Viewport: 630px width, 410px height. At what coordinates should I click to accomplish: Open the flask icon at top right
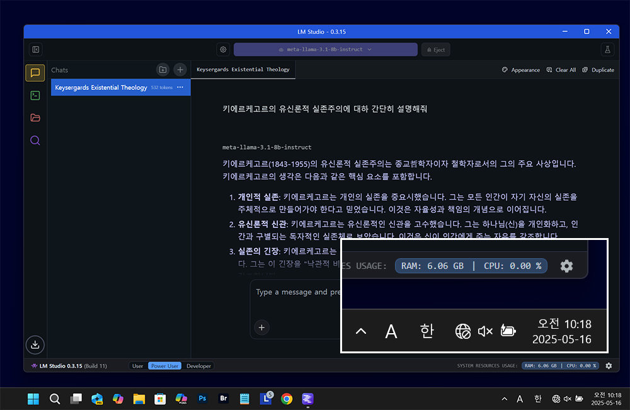coord(607,49)
